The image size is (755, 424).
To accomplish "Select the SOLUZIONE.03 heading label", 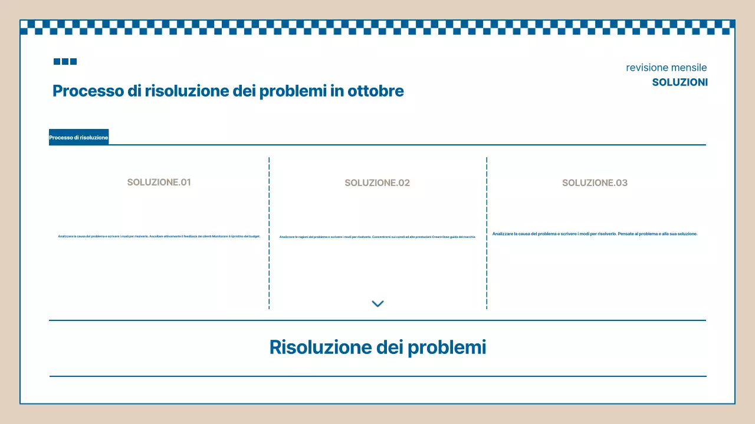I will [595, 183].
